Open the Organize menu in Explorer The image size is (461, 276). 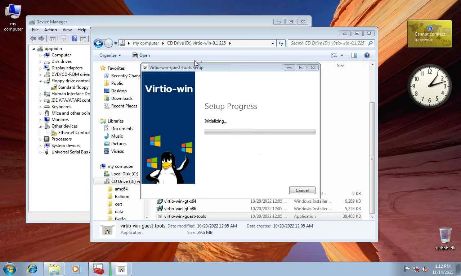click(x=110, y=55)
